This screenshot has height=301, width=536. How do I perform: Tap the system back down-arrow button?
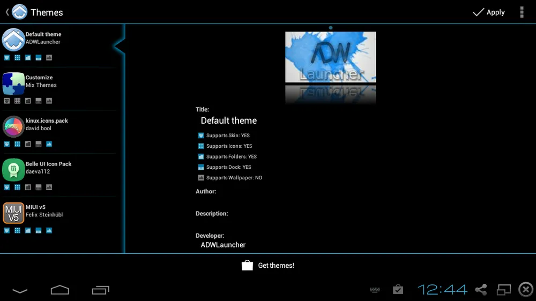coord(20,291)
